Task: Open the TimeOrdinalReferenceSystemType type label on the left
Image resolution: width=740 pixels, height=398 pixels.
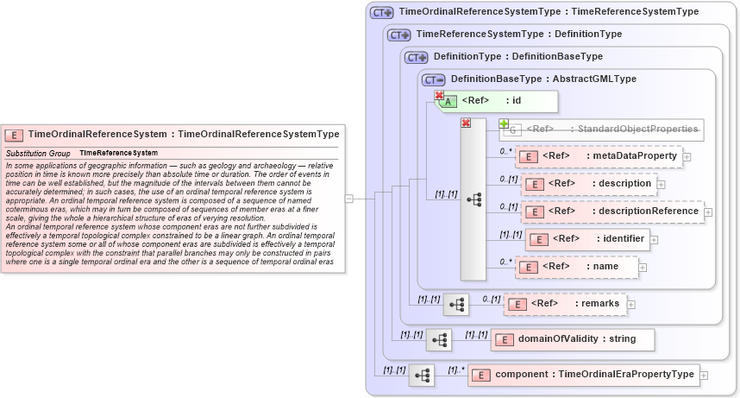Action: tap(259, 134)
